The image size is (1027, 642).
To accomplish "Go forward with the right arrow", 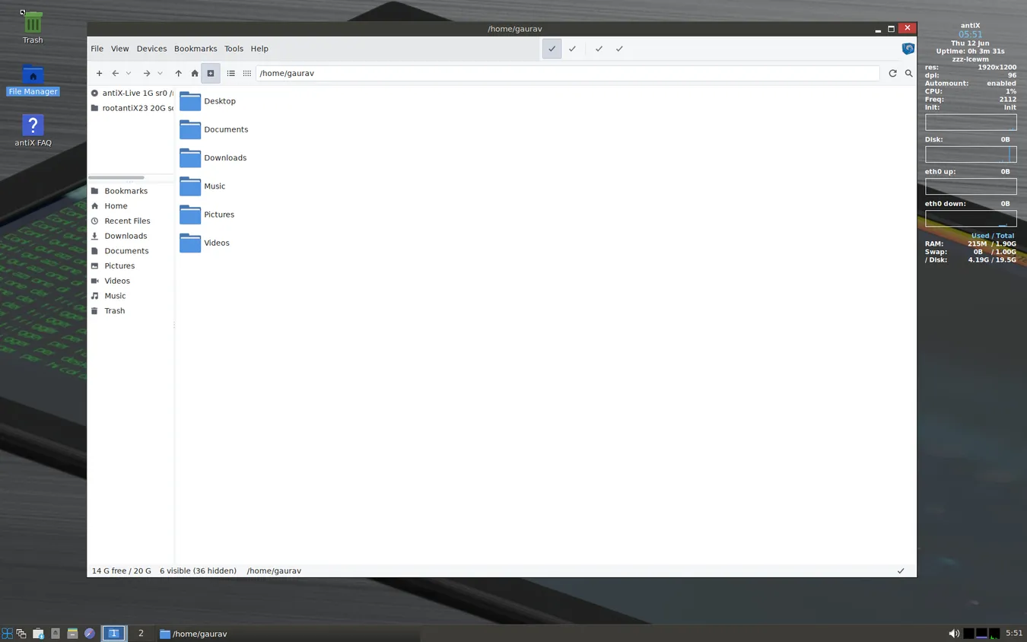I will (x=147, y=73).
